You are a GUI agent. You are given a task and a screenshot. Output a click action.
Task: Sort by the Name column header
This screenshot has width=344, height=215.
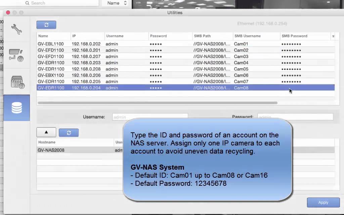click(x=53, y=36)
